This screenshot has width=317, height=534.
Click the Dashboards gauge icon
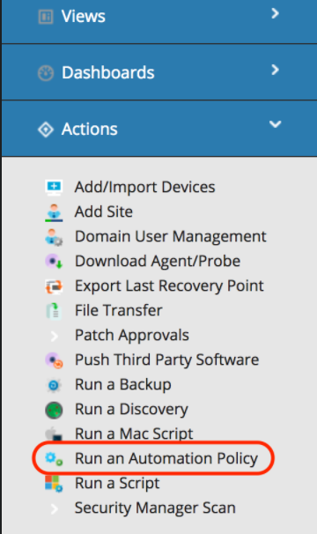[x=46, y=73]
